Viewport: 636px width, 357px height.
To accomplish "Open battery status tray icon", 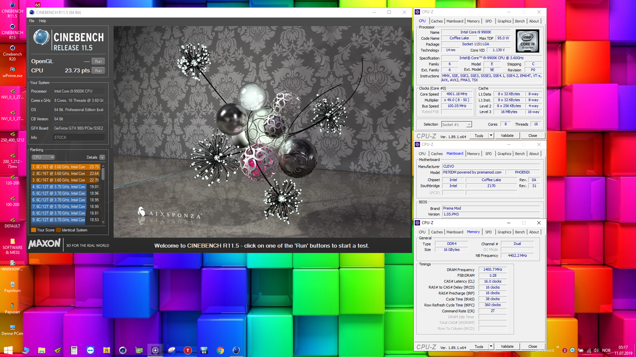I will (581, 350).
